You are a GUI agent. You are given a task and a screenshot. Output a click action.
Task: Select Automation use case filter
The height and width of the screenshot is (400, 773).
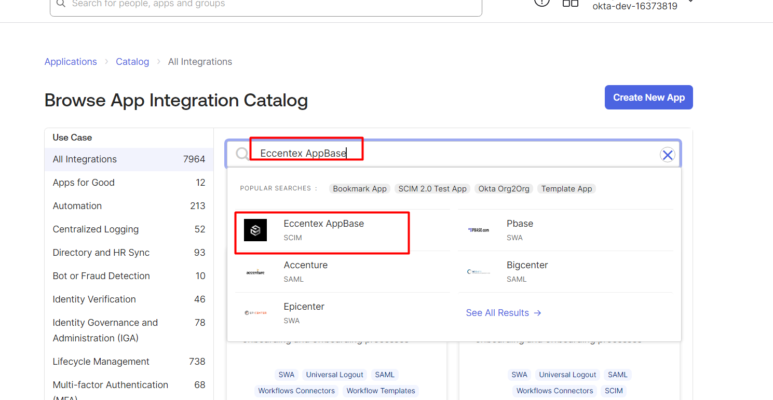pos(129,206)
